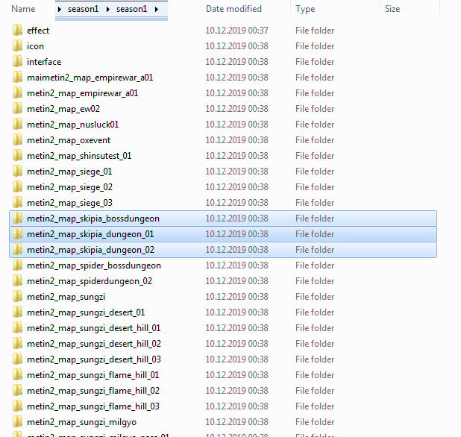461x437 pixels.
Task: Click the metin2_map_skipia_dungeon_02 folder icon
Action: point(17,250)
